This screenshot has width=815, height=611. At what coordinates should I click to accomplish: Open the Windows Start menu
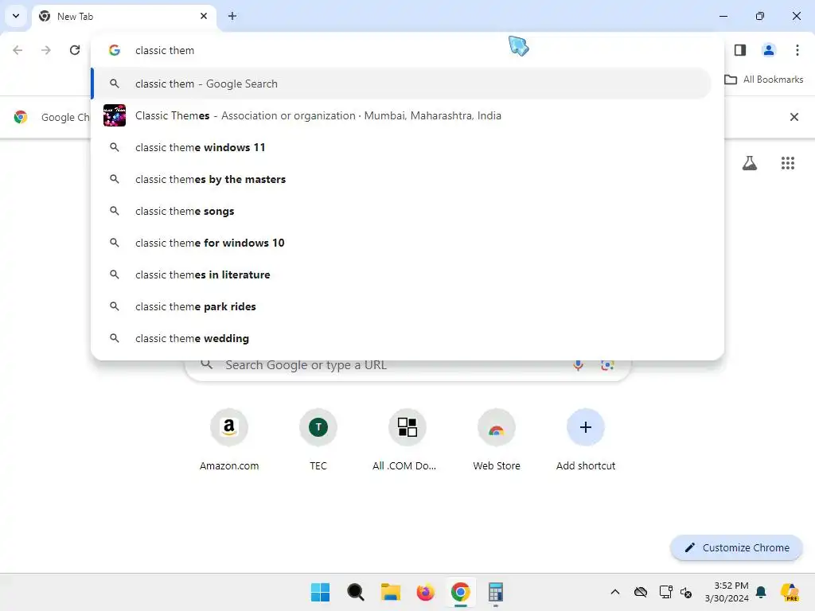[320, 592]
